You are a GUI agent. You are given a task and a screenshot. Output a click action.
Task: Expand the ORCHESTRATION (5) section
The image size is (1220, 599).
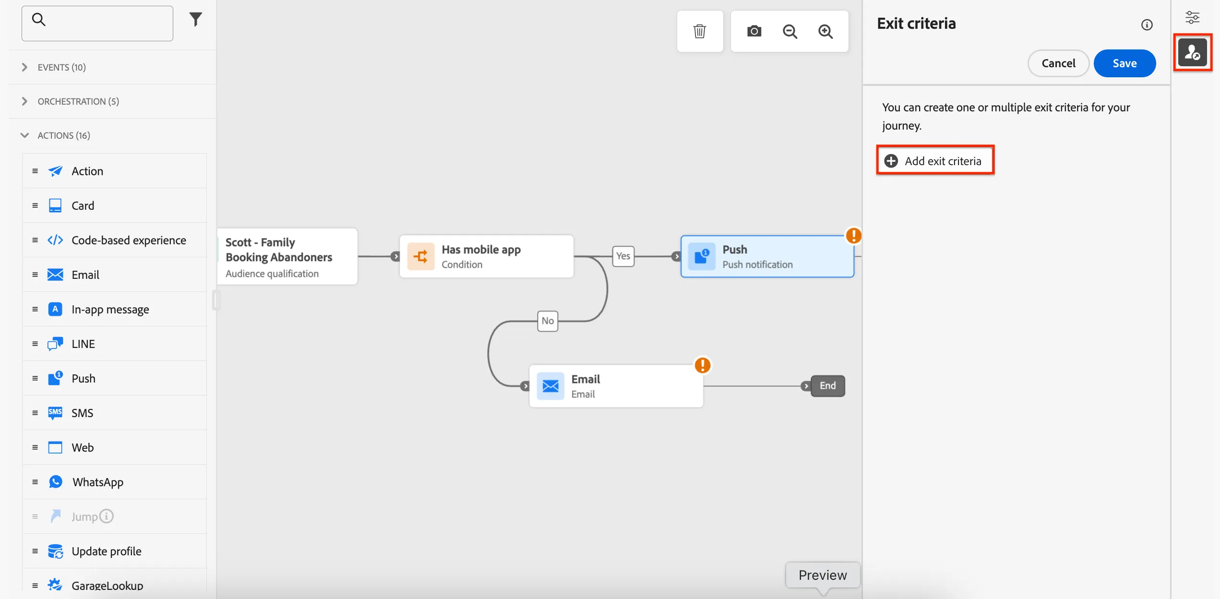click(71, 101)
